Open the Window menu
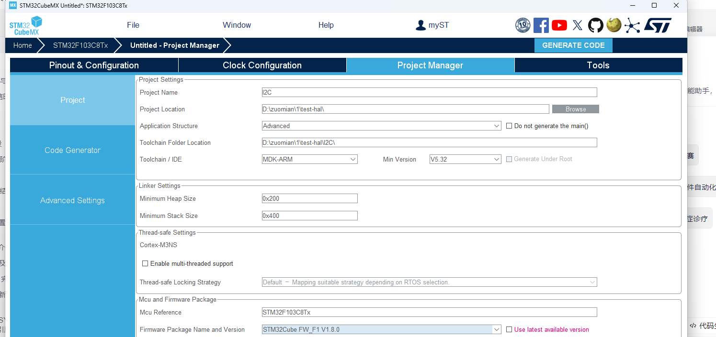Screen dimensions: 716x337 [x=237, y=25]
